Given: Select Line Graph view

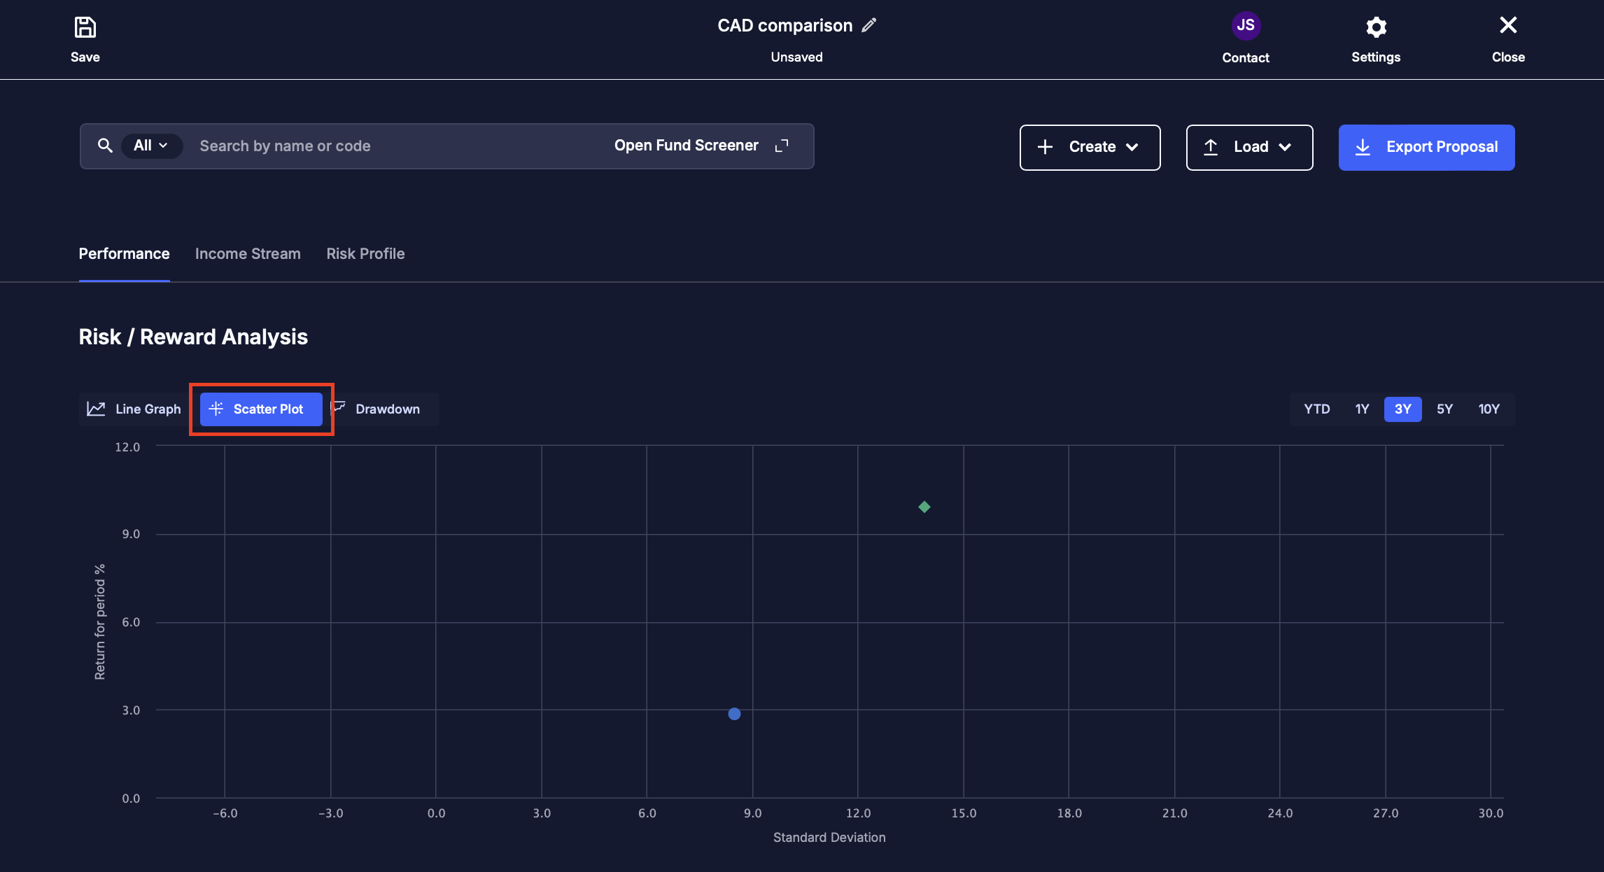Looking at the screenshot, I should coord(134,409).
